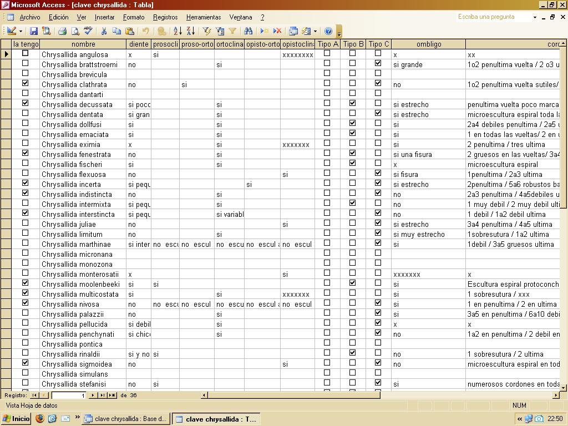Screen dimensions: 568x426
Task: Show the Database Window icon
Action: [x=293, y=31]
